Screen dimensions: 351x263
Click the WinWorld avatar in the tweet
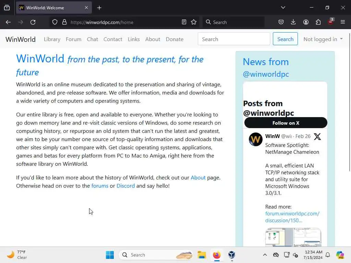pos(255,139)
